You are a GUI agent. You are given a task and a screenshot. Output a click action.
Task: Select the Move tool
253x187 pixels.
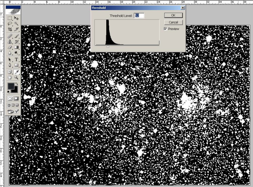[x=16, y=18]
